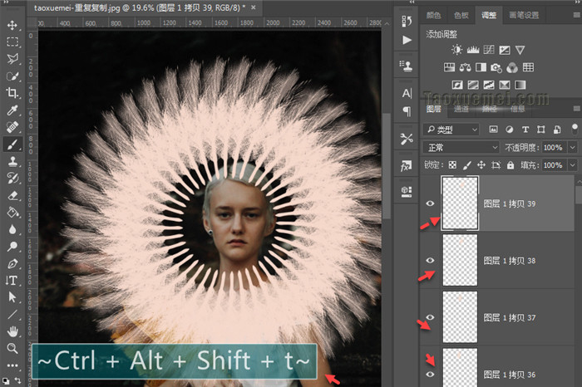Select the History Brush tool

(12, 179)
